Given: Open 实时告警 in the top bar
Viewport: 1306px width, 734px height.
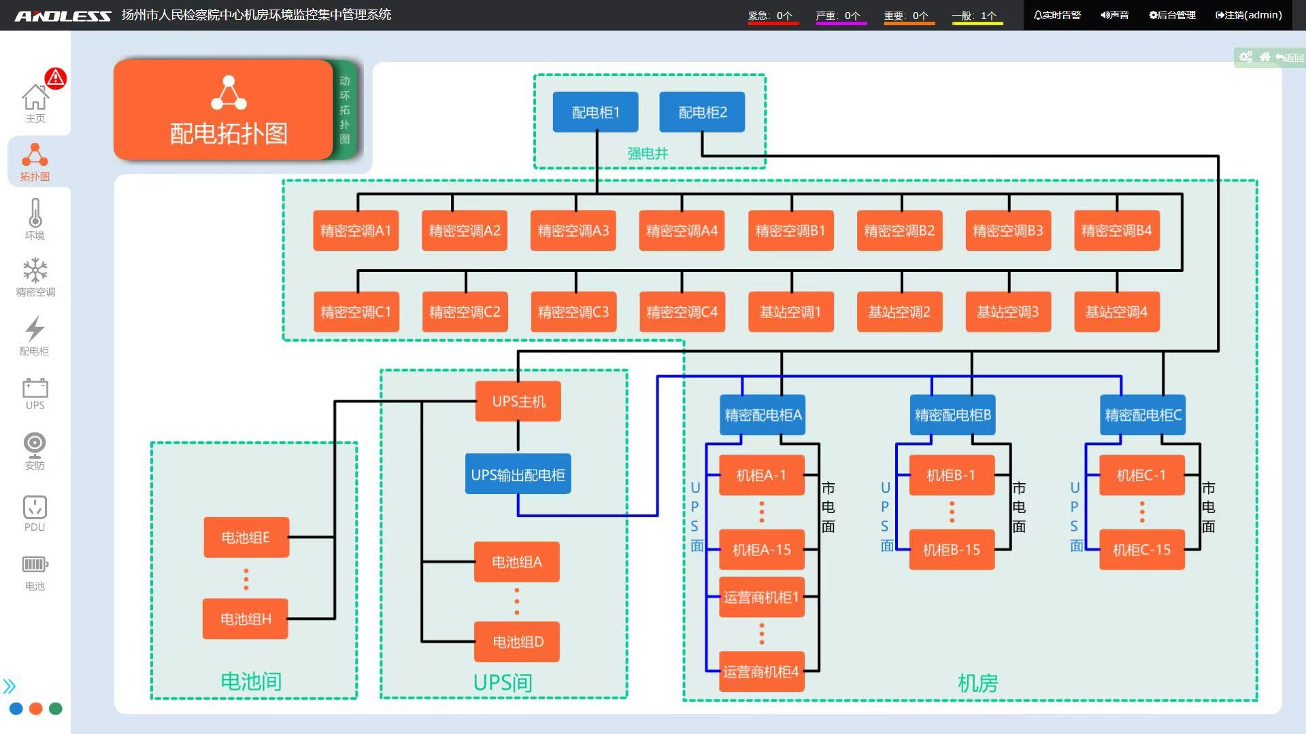Looking at the screenshot, I should coord(1057,15).
